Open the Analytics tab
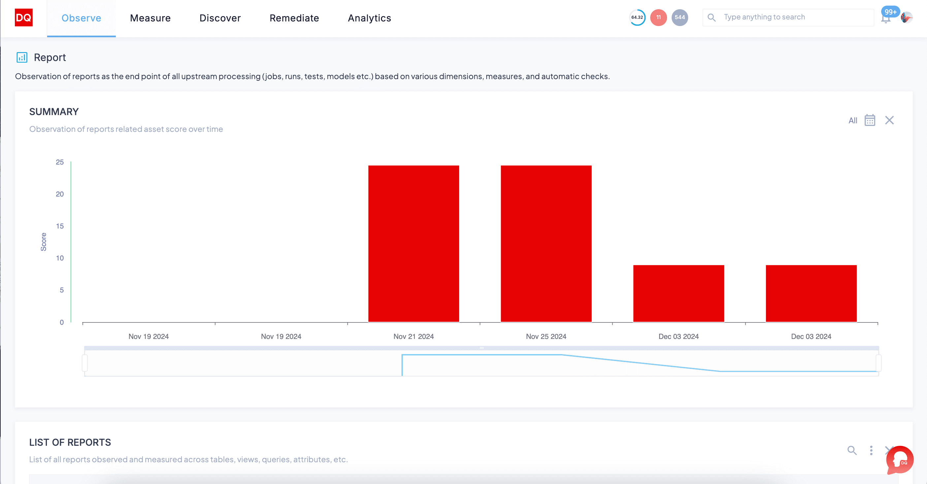Image resolution: width=927 pixels, height=484 pixels. pyautogui.click(x=369, y=18)
